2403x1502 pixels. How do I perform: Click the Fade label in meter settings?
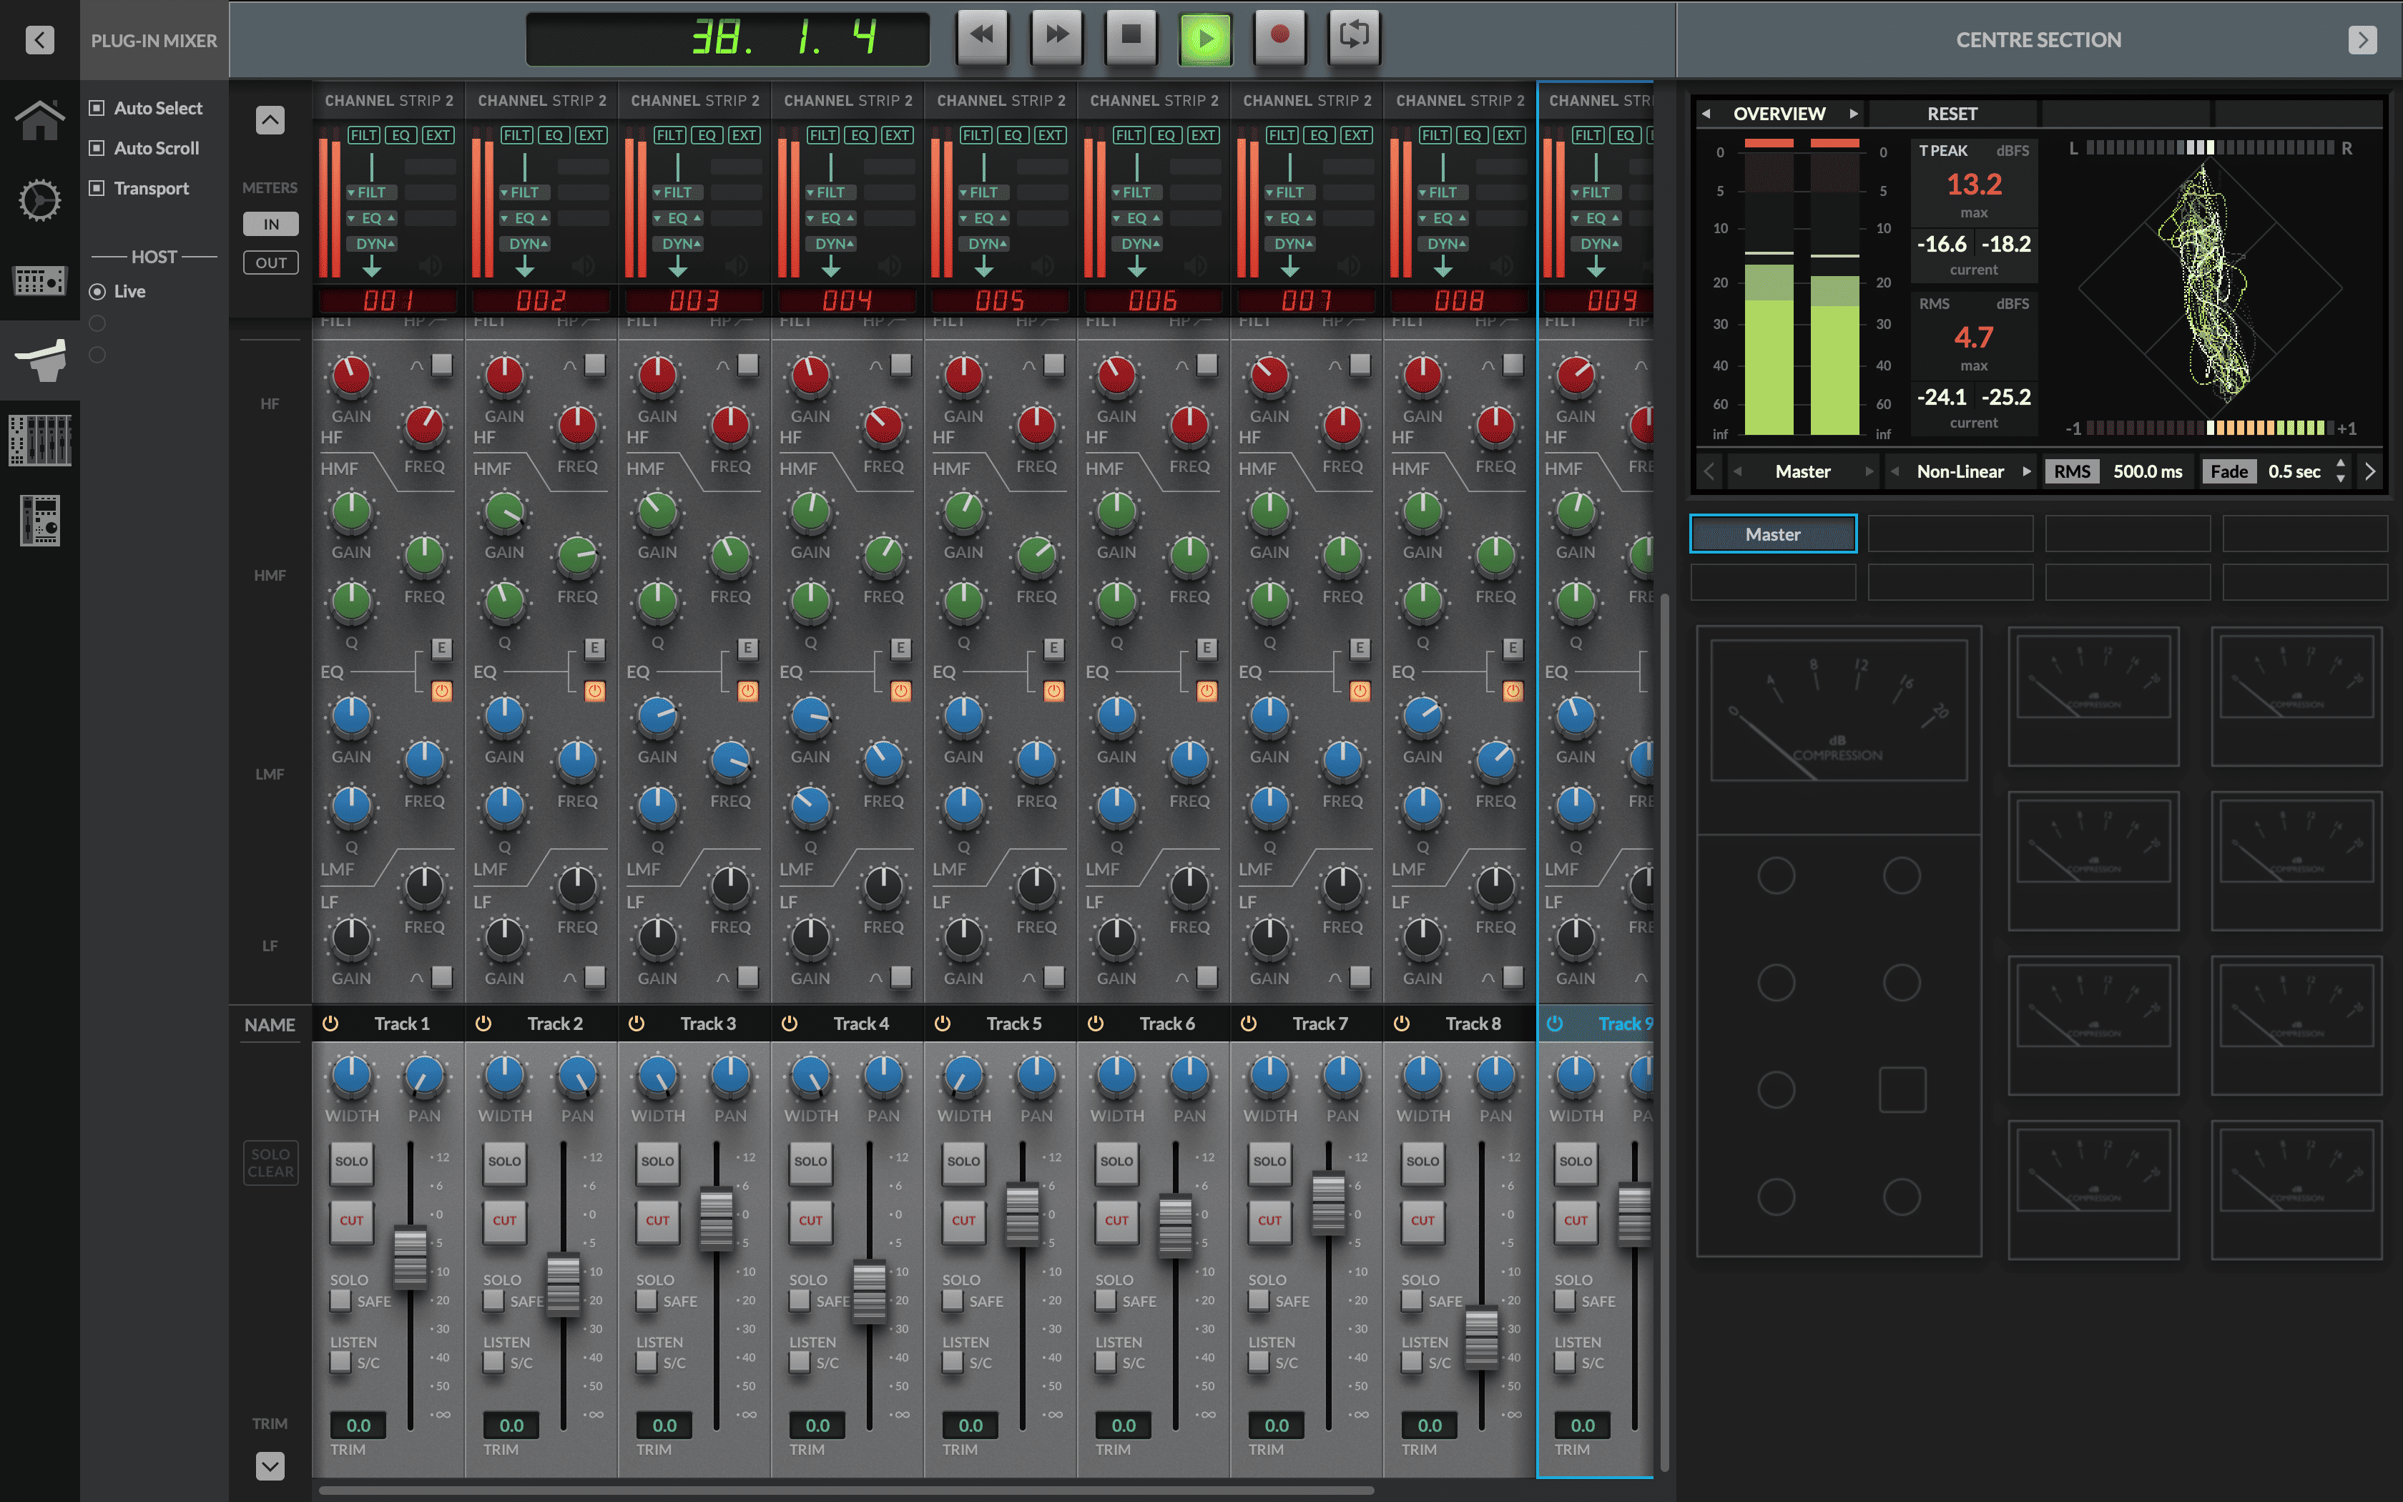click(2228, 471)
